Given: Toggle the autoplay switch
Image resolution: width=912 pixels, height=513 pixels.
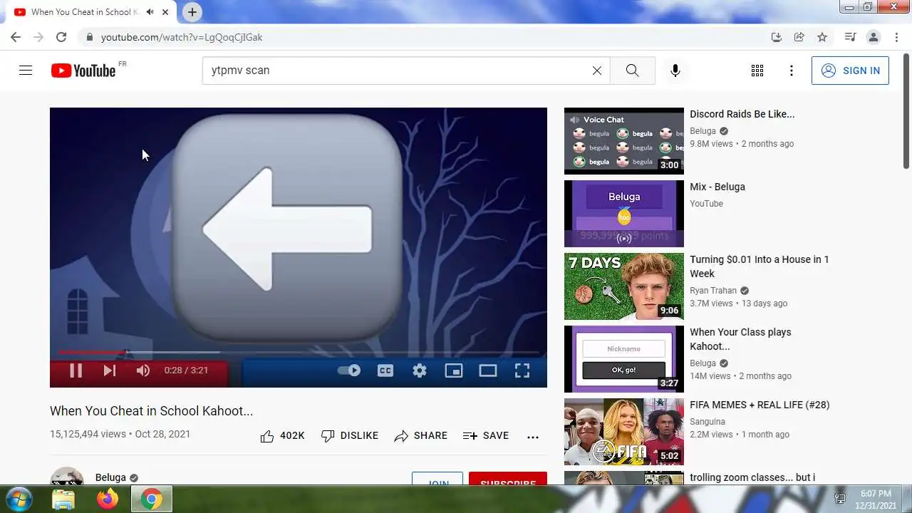Looking at the screenshot, I should coord(348,370).
